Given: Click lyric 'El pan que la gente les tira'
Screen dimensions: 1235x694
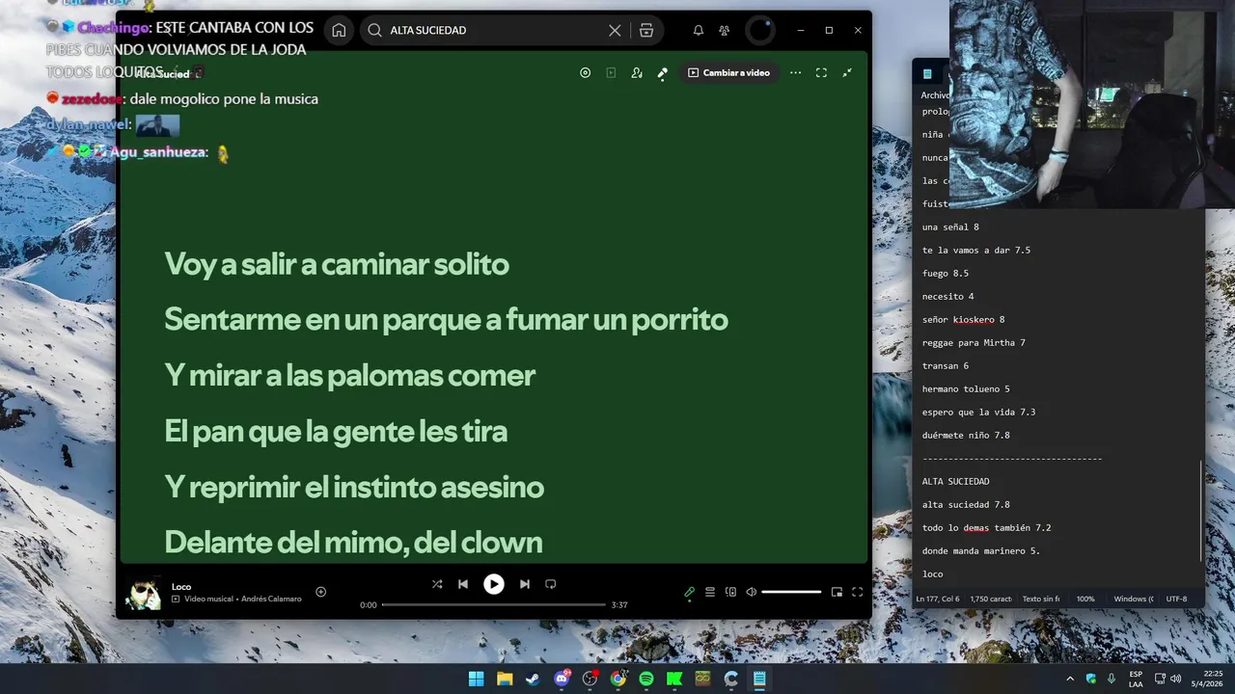Looking at the screenshot, I should [x=336, y=431].
